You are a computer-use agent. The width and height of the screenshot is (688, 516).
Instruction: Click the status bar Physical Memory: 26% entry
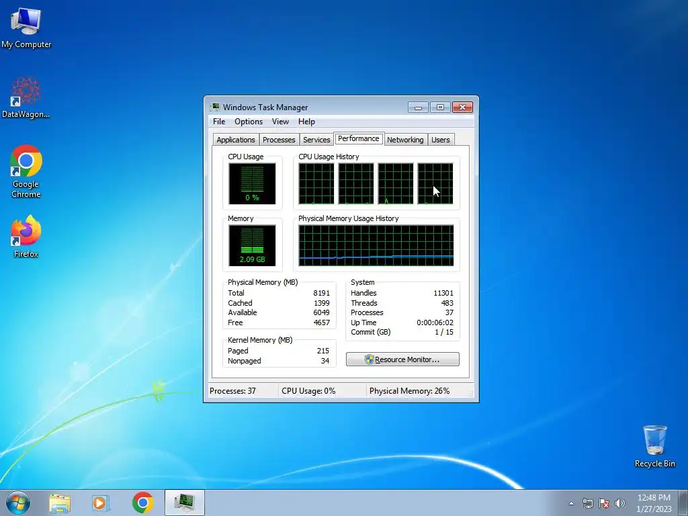(x=409, y=391)
